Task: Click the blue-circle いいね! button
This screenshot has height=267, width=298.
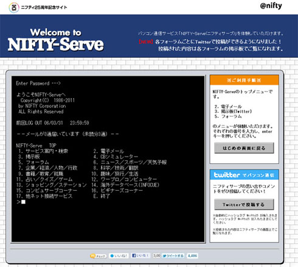Action: (x=119, y=256)
